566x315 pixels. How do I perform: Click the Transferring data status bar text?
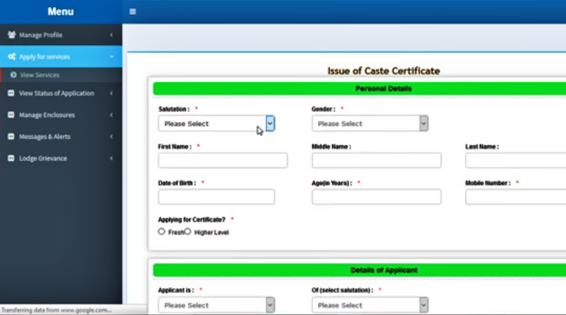coord(56,310)
